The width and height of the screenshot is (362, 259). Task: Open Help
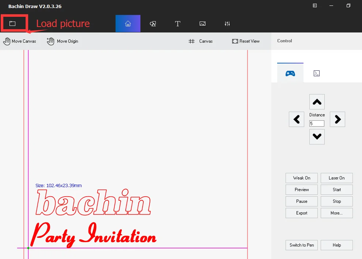coord(337,245)
